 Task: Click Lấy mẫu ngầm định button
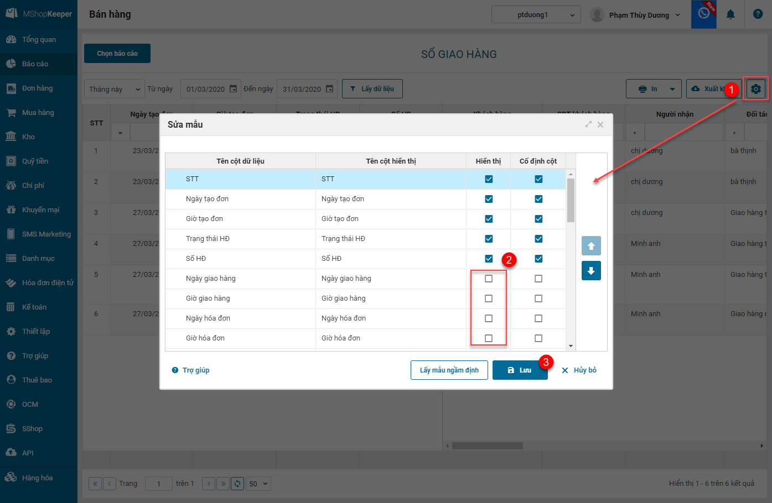coord(449,370)
